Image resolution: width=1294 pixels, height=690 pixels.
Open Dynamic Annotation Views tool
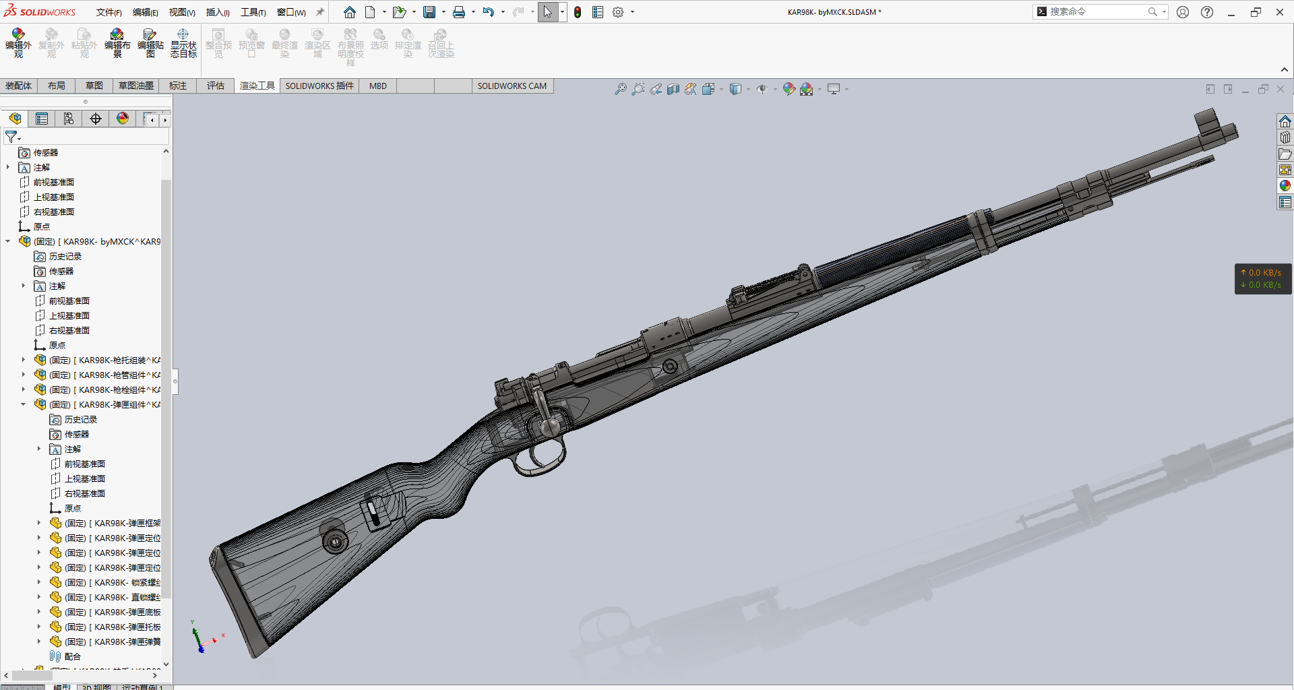click(690, 89)
